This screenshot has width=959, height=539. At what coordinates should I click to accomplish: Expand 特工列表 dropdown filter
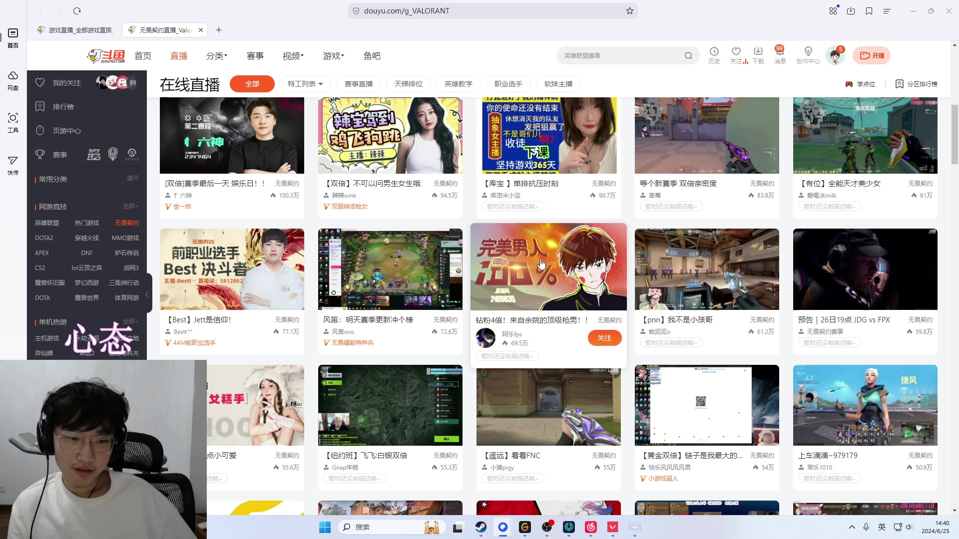click(x=305, y=84)
